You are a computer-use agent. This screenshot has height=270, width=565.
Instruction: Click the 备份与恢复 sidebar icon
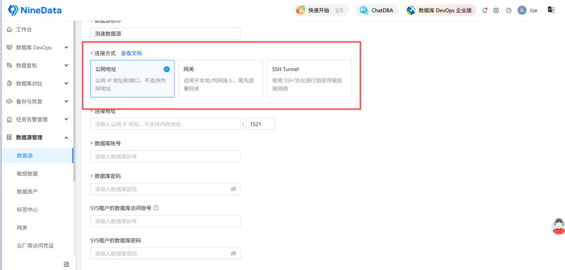point(9,101)
